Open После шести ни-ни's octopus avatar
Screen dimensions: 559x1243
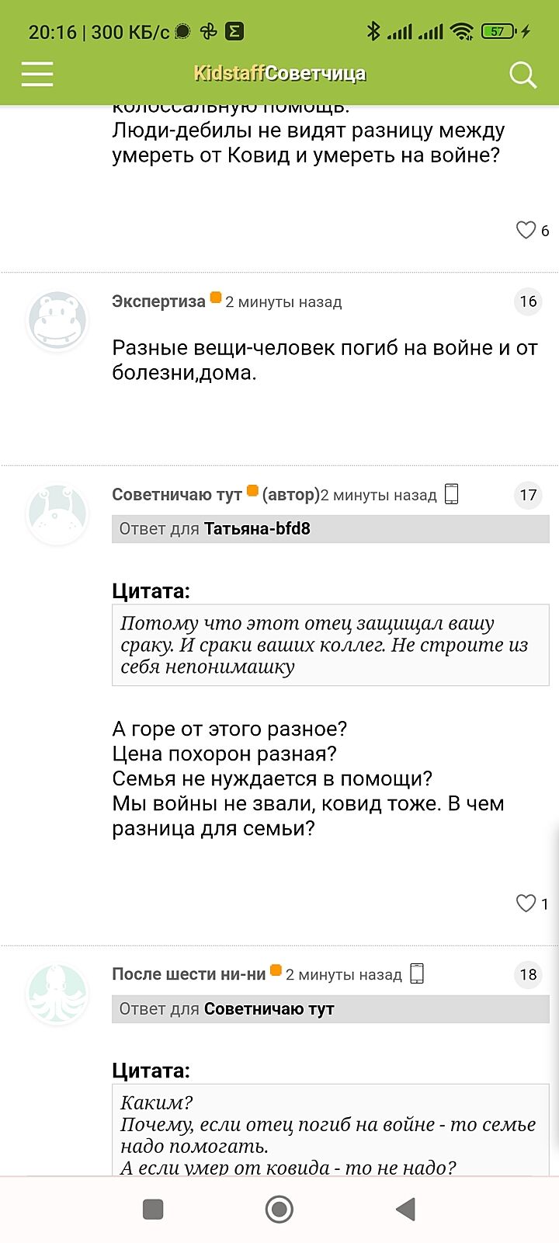coord(56,994)
